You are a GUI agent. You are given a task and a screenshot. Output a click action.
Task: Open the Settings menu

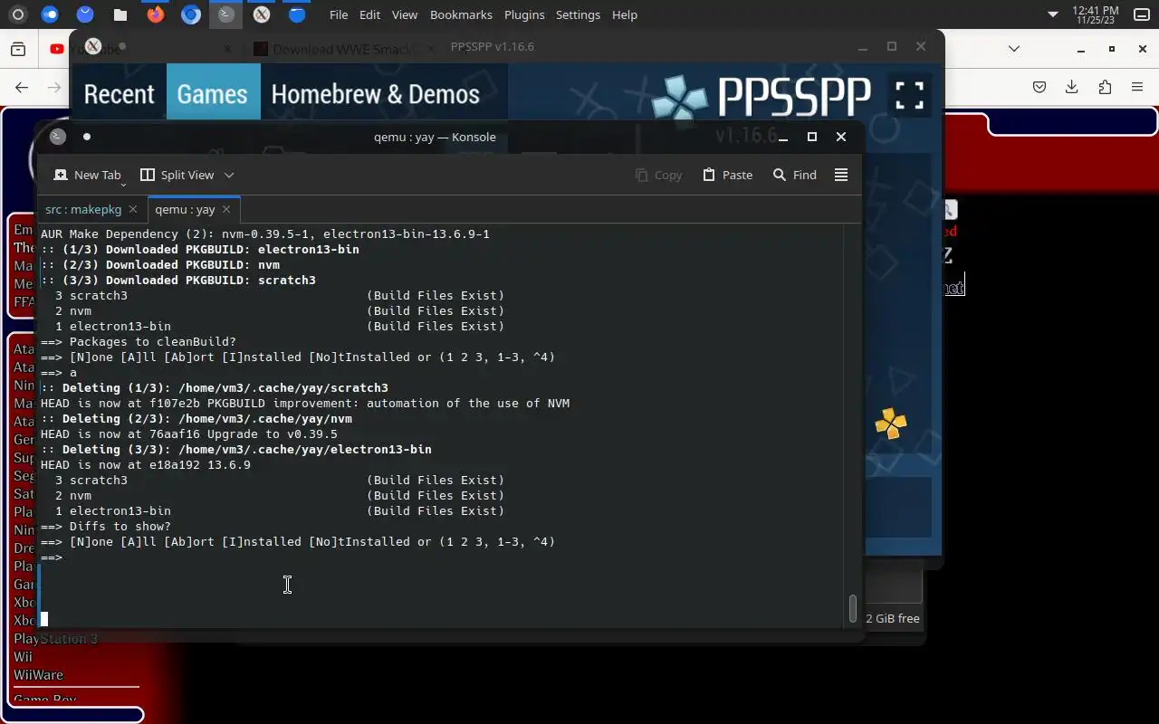578,14
